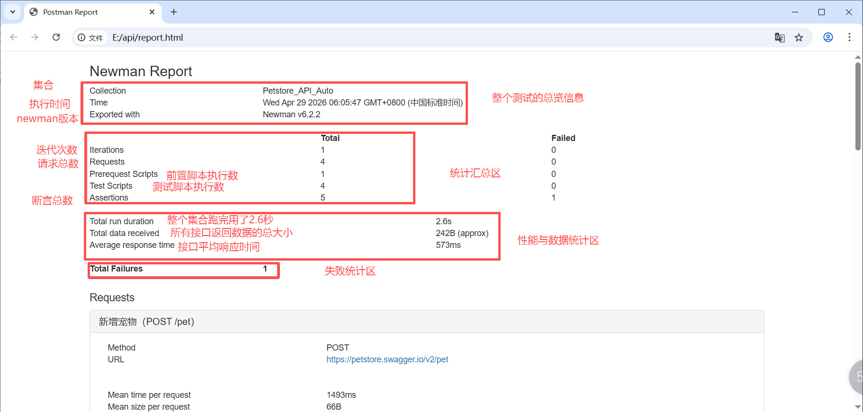This screenshot has height=412, width=863.
Task: Click the Requests section heading
Action: [x=112, y=298]
